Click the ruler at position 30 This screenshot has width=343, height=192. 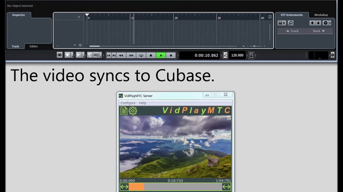(219, 18)
